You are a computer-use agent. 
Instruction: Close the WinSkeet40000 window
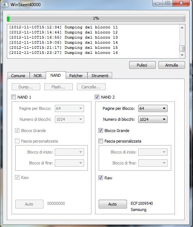[181, 3]
